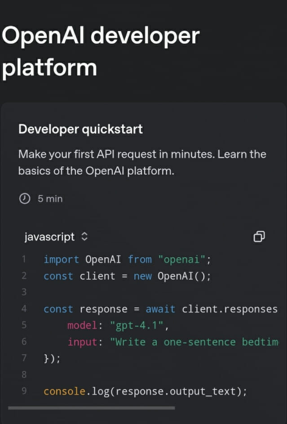
Task: Click line number 8 in the gutter
Action: coord(24,375)
